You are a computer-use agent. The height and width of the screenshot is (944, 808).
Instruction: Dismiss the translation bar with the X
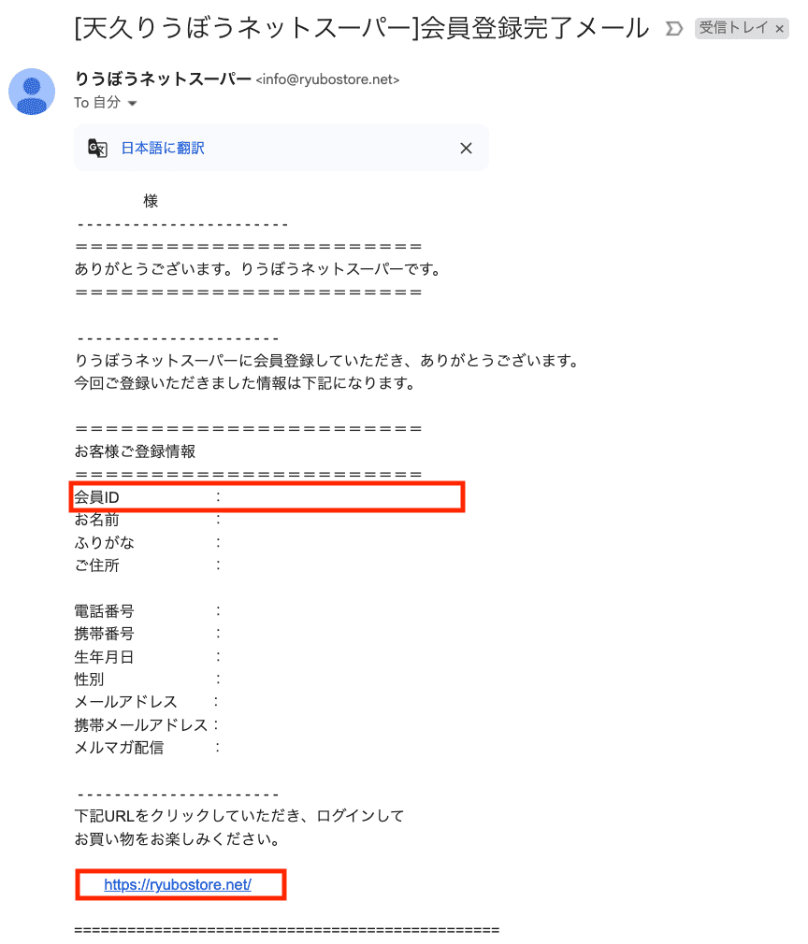466,148
